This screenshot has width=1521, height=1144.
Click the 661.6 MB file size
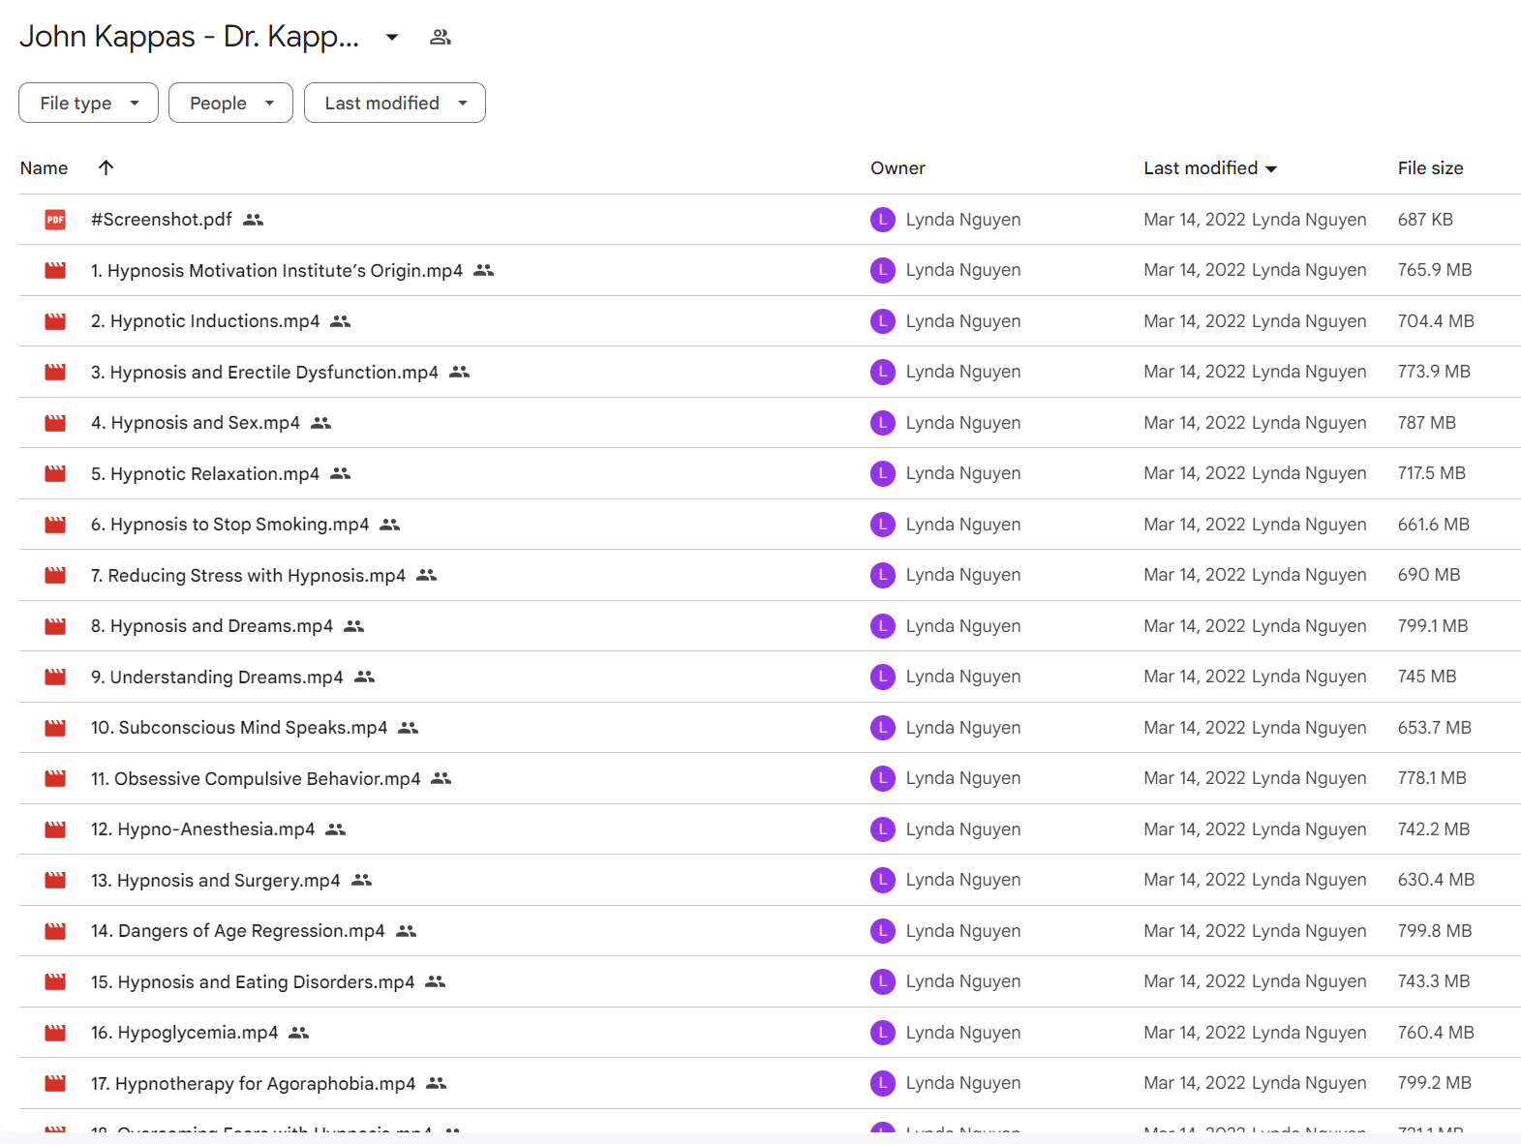coord(1433,525)
